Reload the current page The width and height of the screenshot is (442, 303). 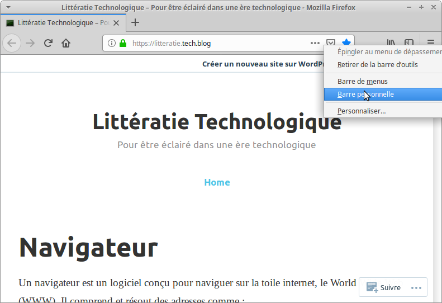[49, 43]
